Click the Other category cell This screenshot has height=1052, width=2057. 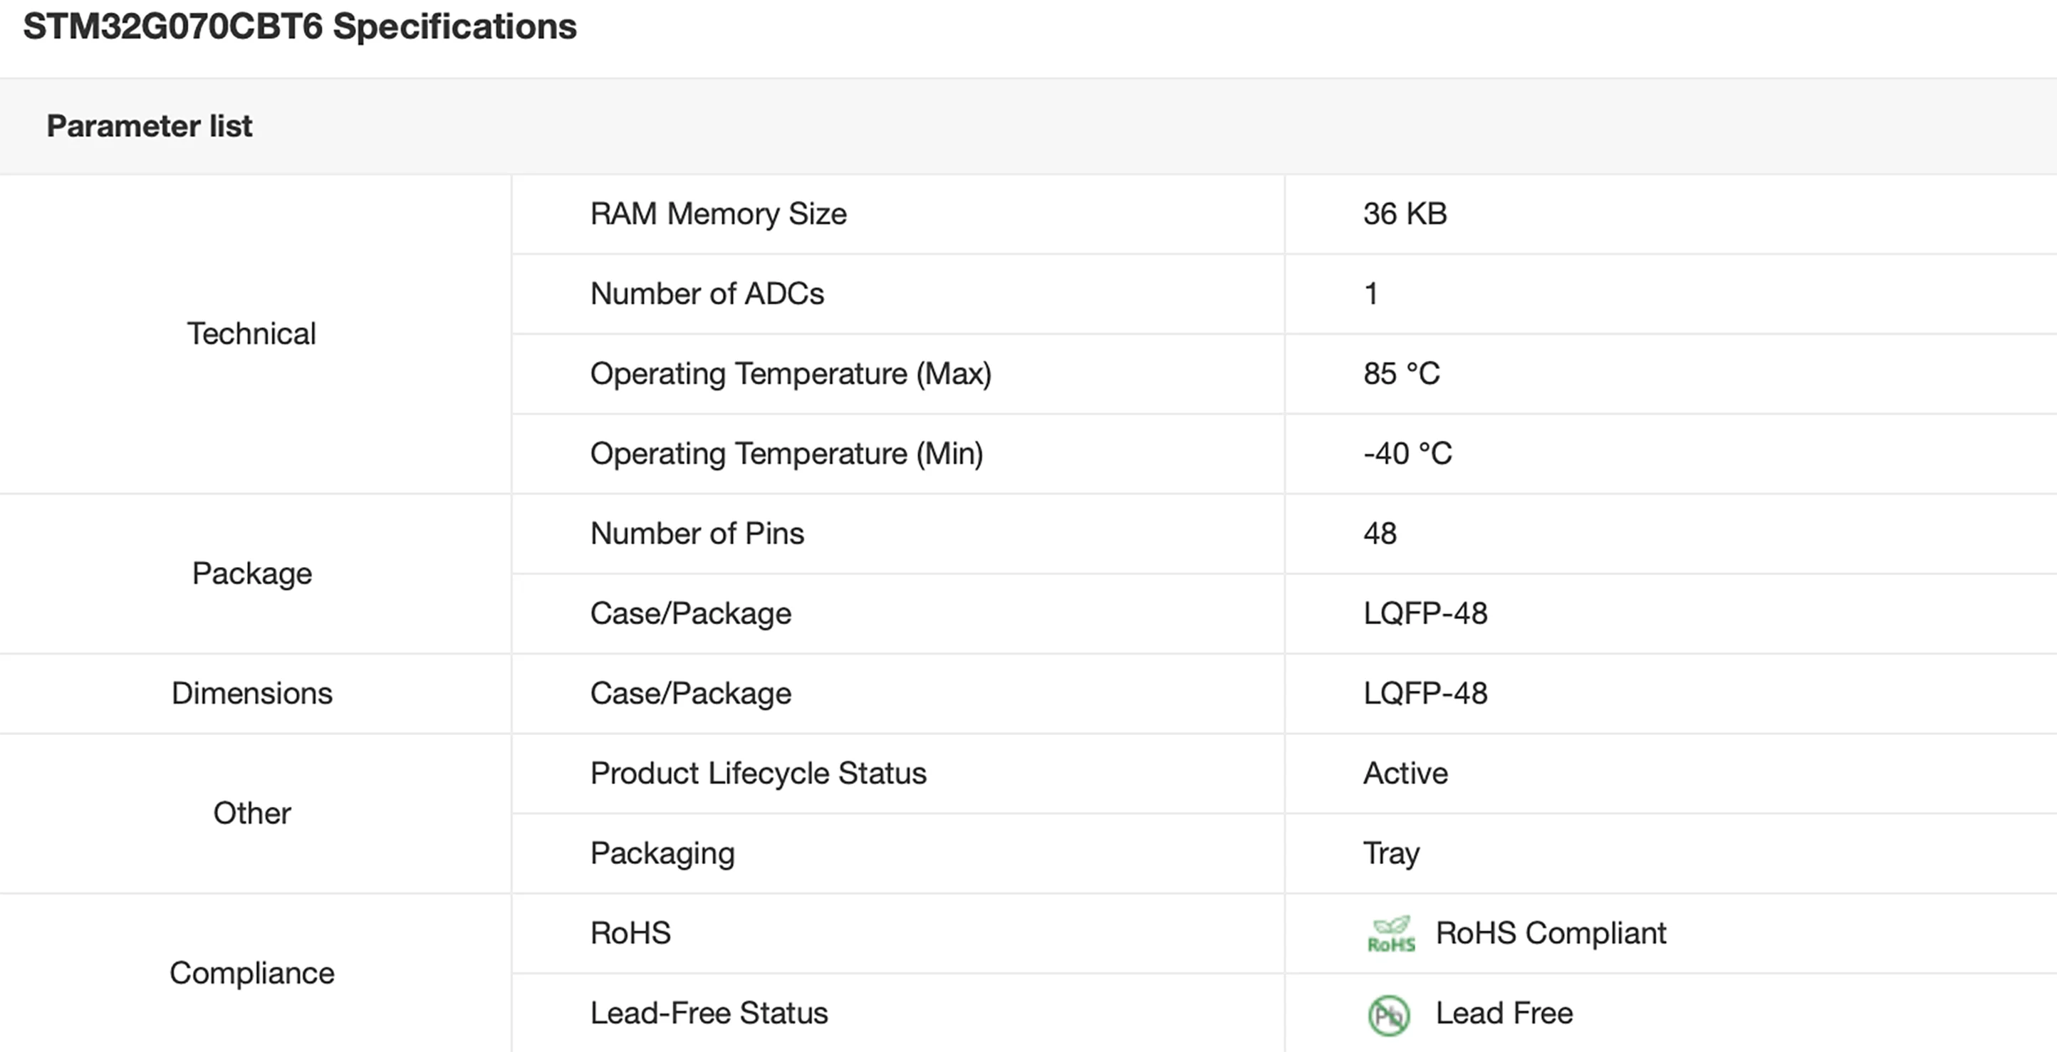251,813
